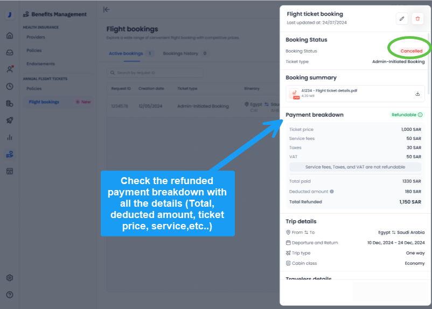Image resolution: width=432 pixels, height=309 pixels.
Task: Download the Flight ticket details PDF
Action: (417, 94)
